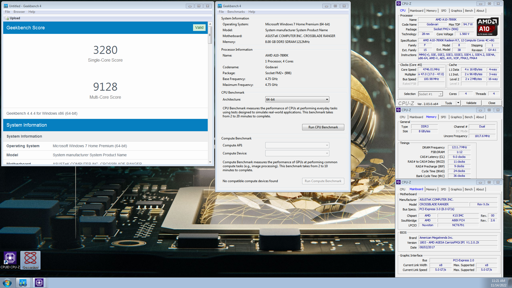The width and height of the screenshot is (512, 288).
Task: Click the AMD A10 processor logo
Action: coord(487,27)
